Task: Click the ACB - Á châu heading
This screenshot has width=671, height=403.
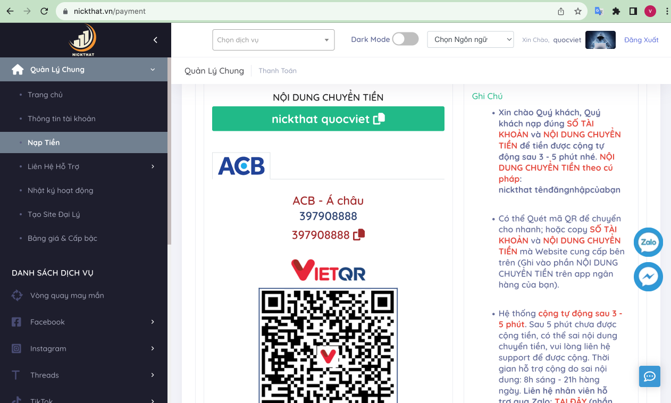Action: pyautogui.click(x=328, y=200)
